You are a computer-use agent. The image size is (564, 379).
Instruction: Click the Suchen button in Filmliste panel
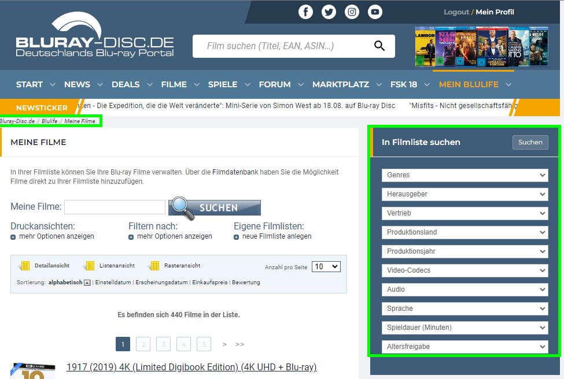530,142
